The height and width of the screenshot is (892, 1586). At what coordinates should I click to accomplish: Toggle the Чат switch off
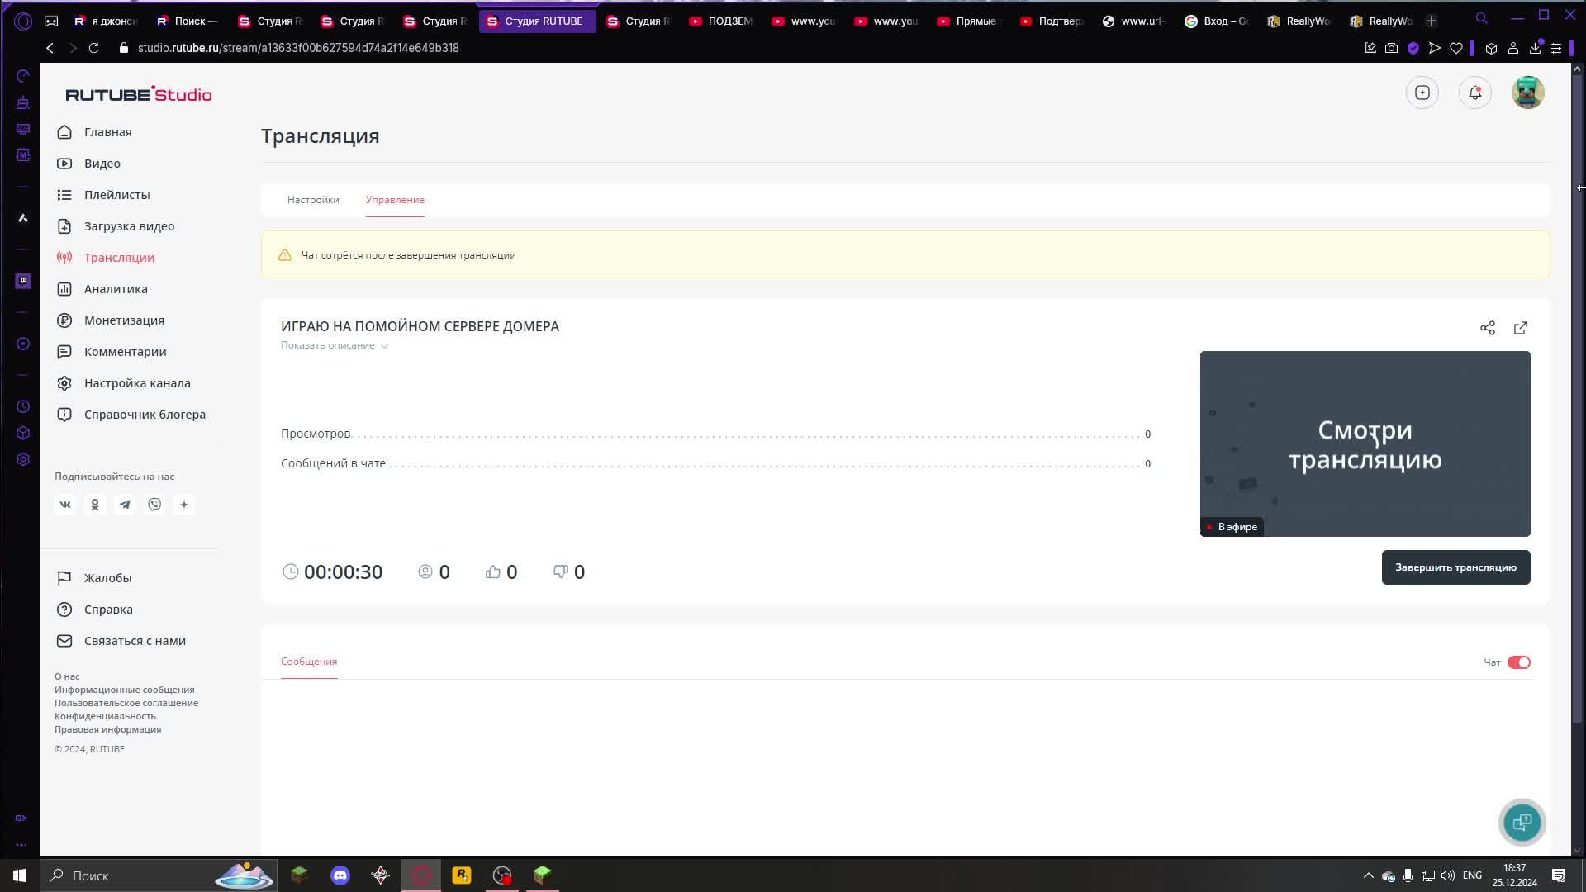tap(1518, 662)
